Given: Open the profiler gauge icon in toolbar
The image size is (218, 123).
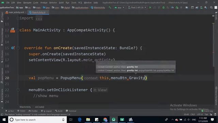Looking at the screenshot, I should (x=172, y=8).
